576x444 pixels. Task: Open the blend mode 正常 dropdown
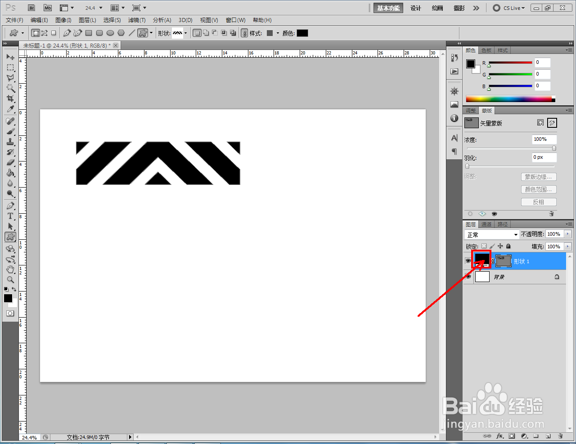[x=492, y=234]
